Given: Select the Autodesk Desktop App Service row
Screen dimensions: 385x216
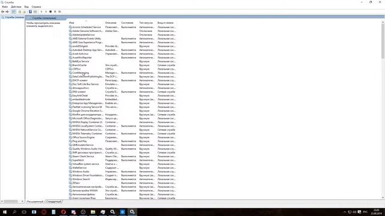Looking at the screenshot, I should [122, 50].
